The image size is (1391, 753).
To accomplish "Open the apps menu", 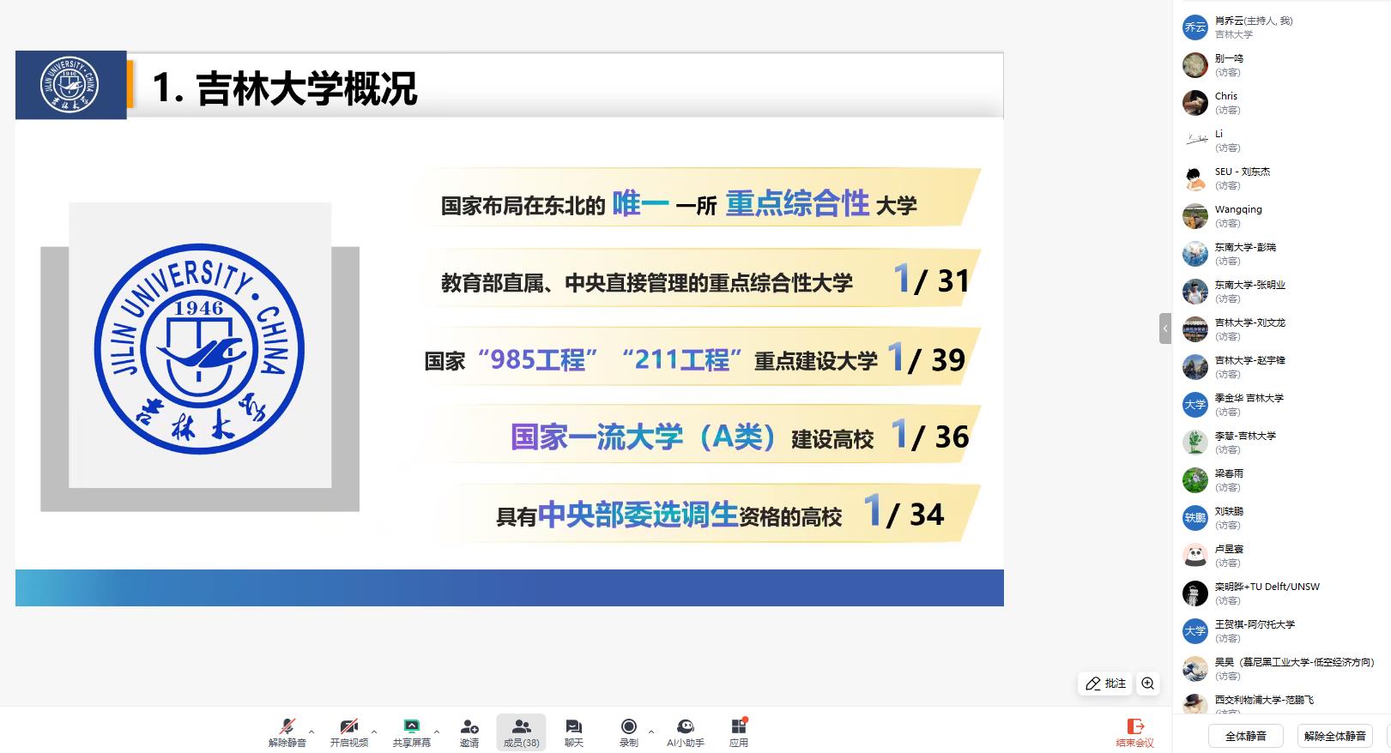I will (x=738, y=727).
